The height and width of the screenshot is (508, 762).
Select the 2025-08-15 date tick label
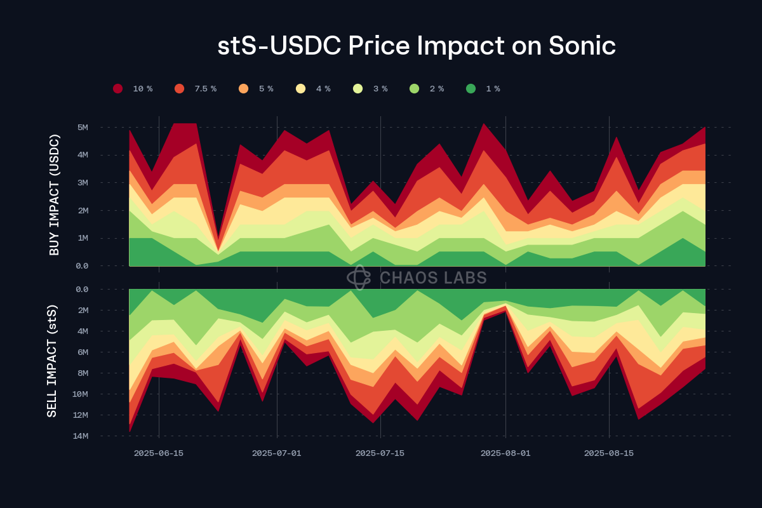coord(609,453)
